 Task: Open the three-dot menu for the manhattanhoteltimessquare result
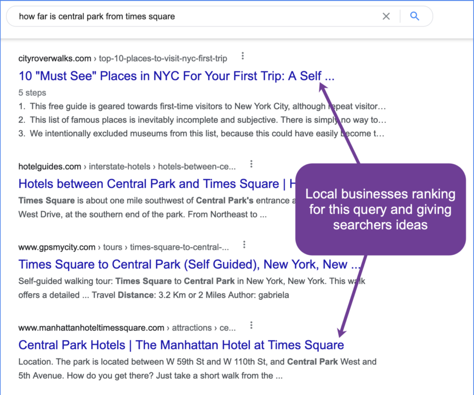click(251, 325)
